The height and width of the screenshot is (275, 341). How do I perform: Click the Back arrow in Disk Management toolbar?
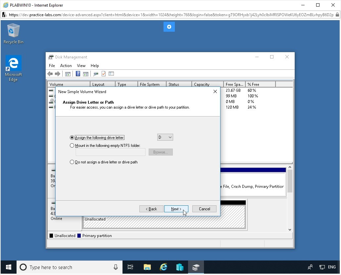point(50,74)
